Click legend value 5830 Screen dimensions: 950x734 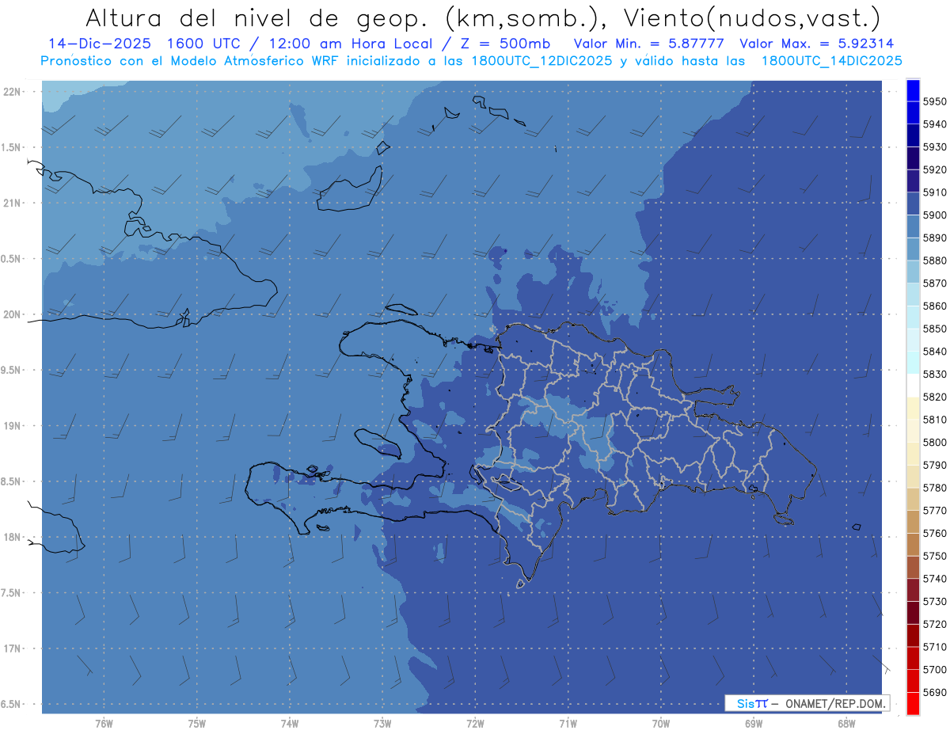click(x=934, y=375)
